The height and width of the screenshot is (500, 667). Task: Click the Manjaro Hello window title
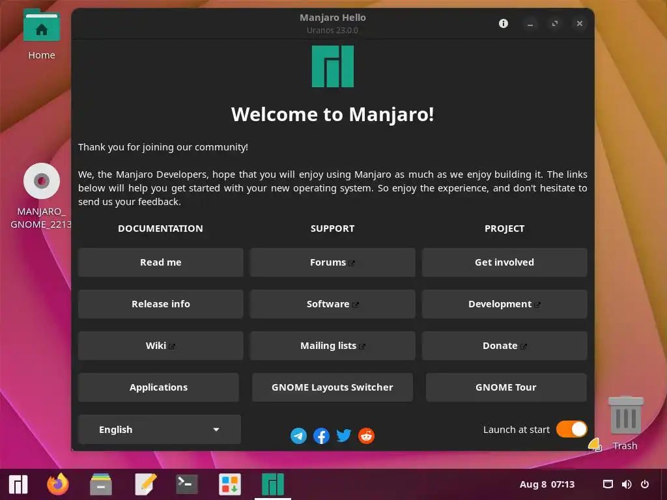tap(333, 18)
